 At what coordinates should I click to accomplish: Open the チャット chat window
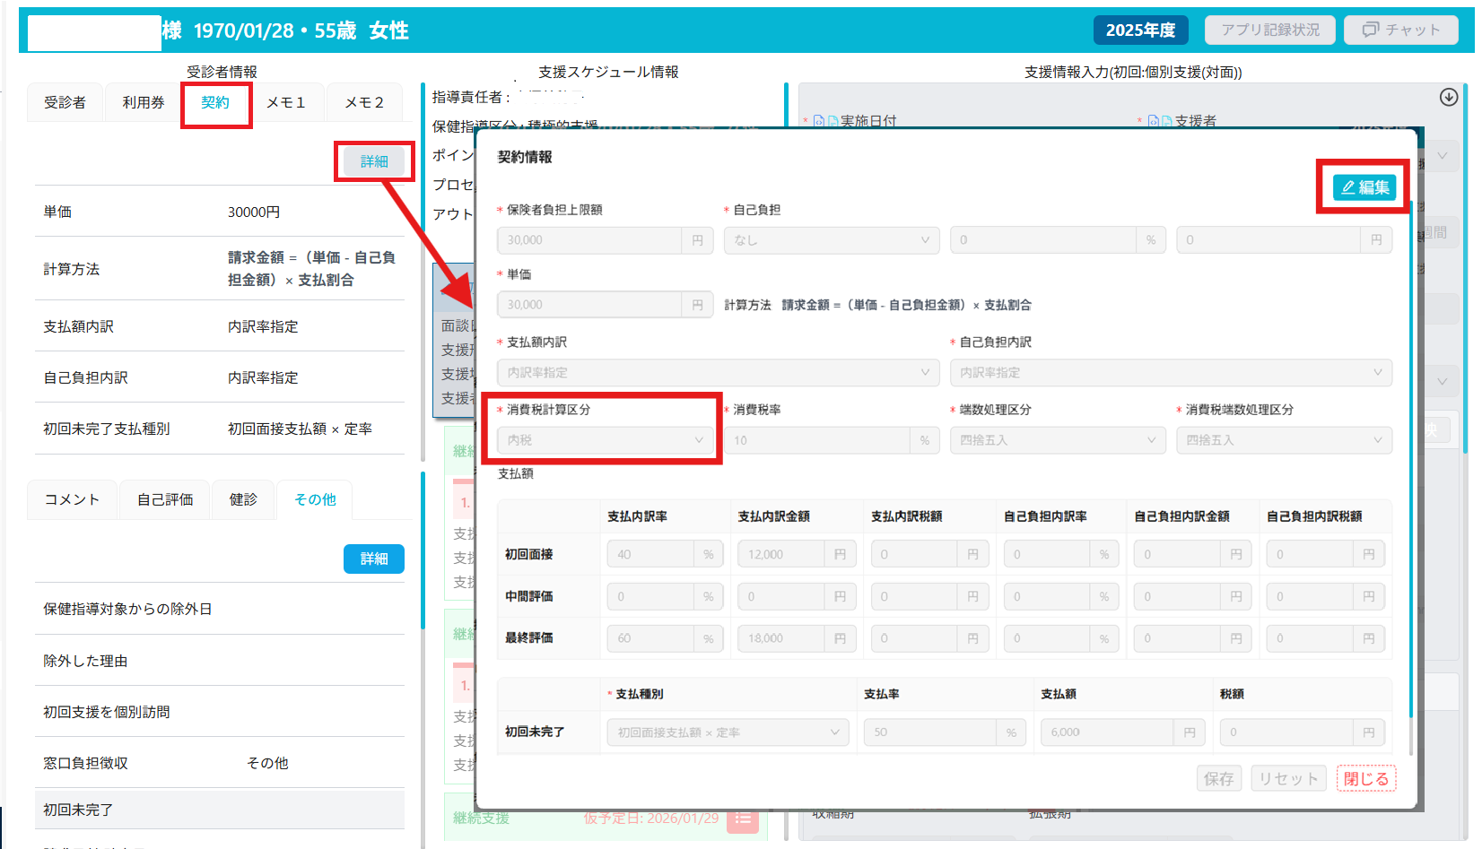tap(1400, 30)
